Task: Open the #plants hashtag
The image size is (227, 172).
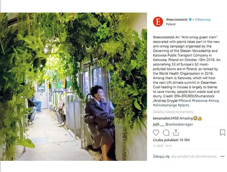Action: [x=183, y=105]
